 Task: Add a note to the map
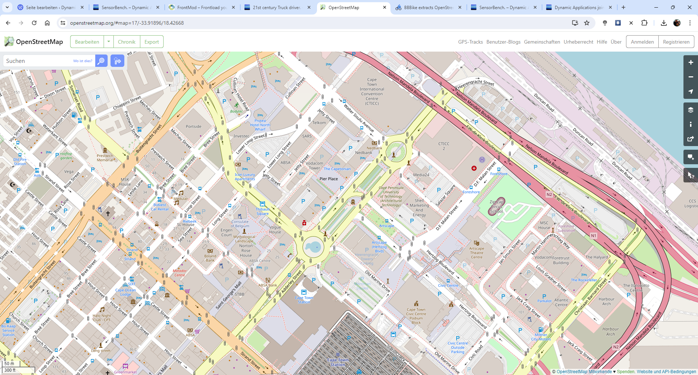point(691,157)
